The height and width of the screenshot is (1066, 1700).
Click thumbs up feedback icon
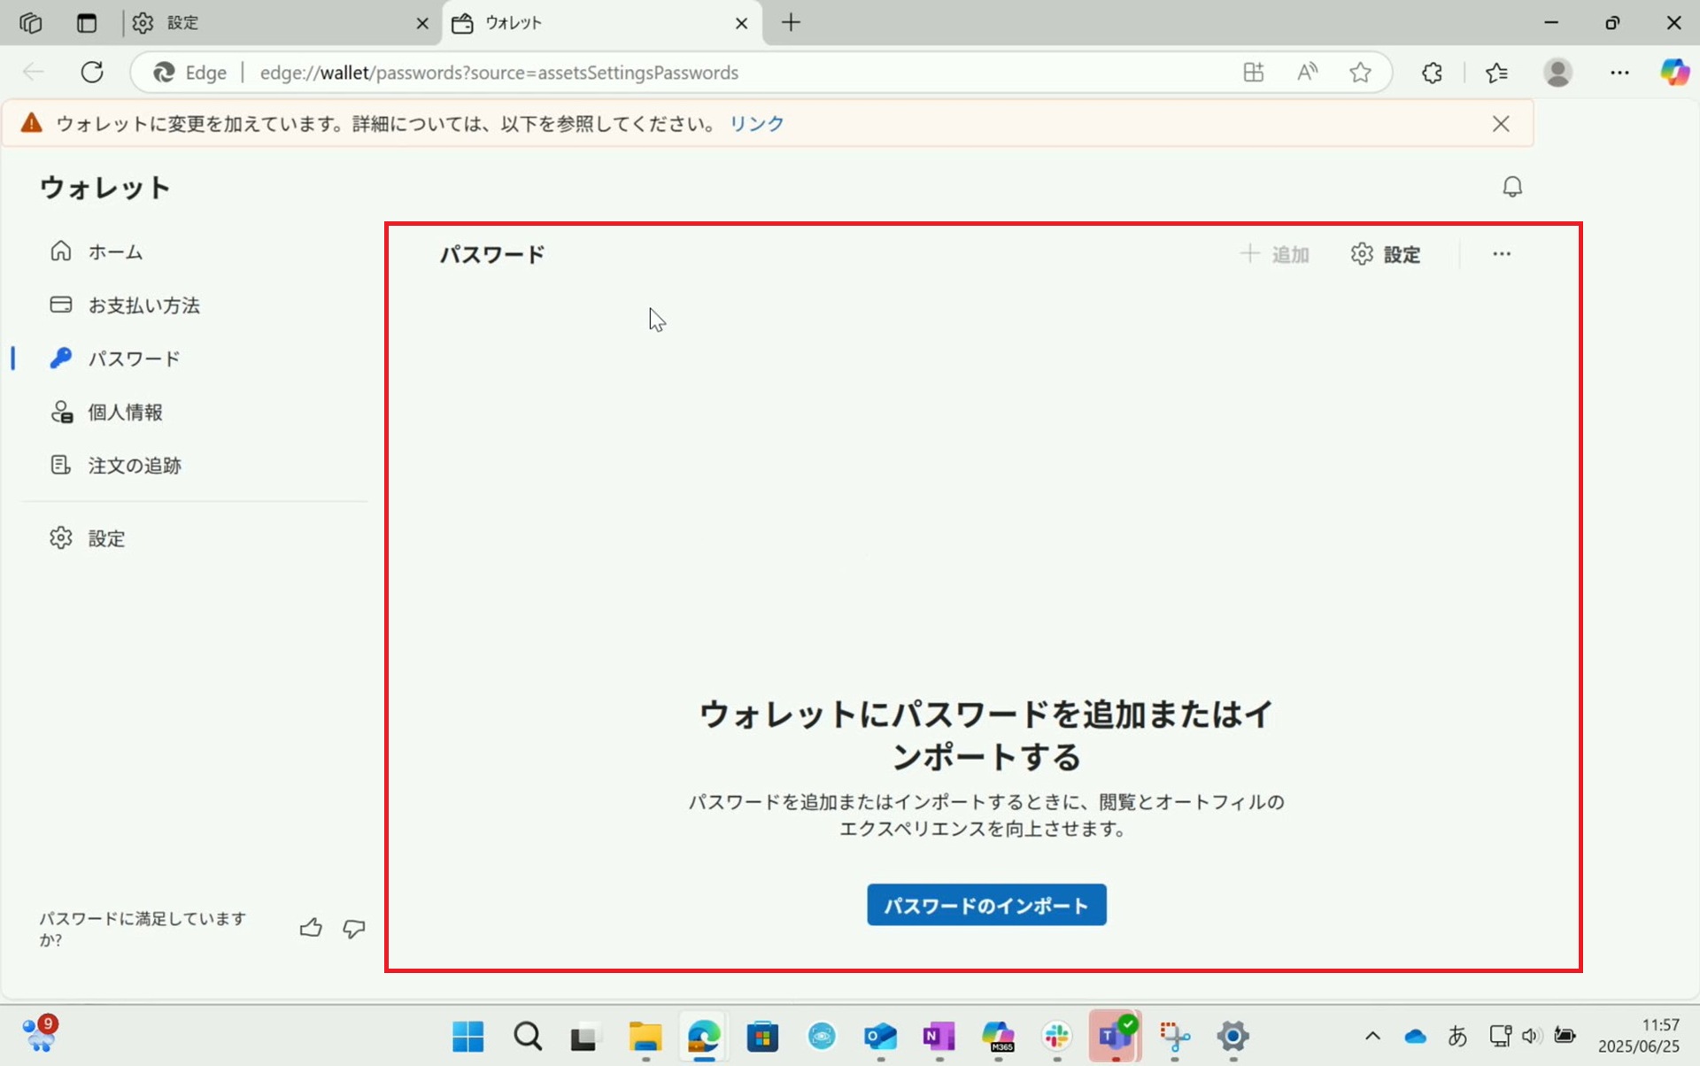tap(311, 928)
